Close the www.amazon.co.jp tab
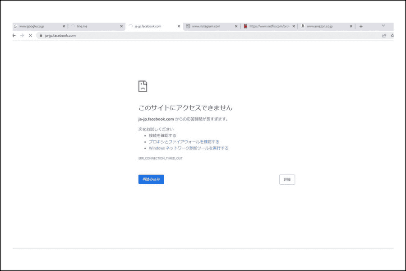The image size is (406, 271). [351, 26]
